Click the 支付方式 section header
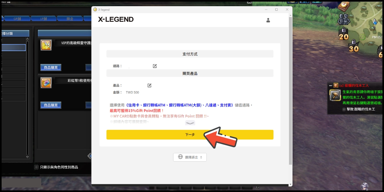This screenshot has width=384, height=192. point(190,54)
